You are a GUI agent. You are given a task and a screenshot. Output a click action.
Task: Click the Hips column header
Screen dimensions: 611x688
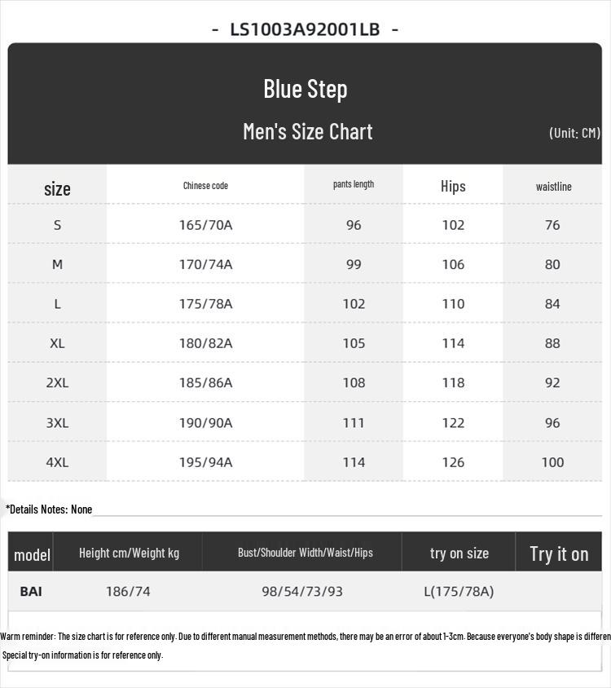coord(453,187)
